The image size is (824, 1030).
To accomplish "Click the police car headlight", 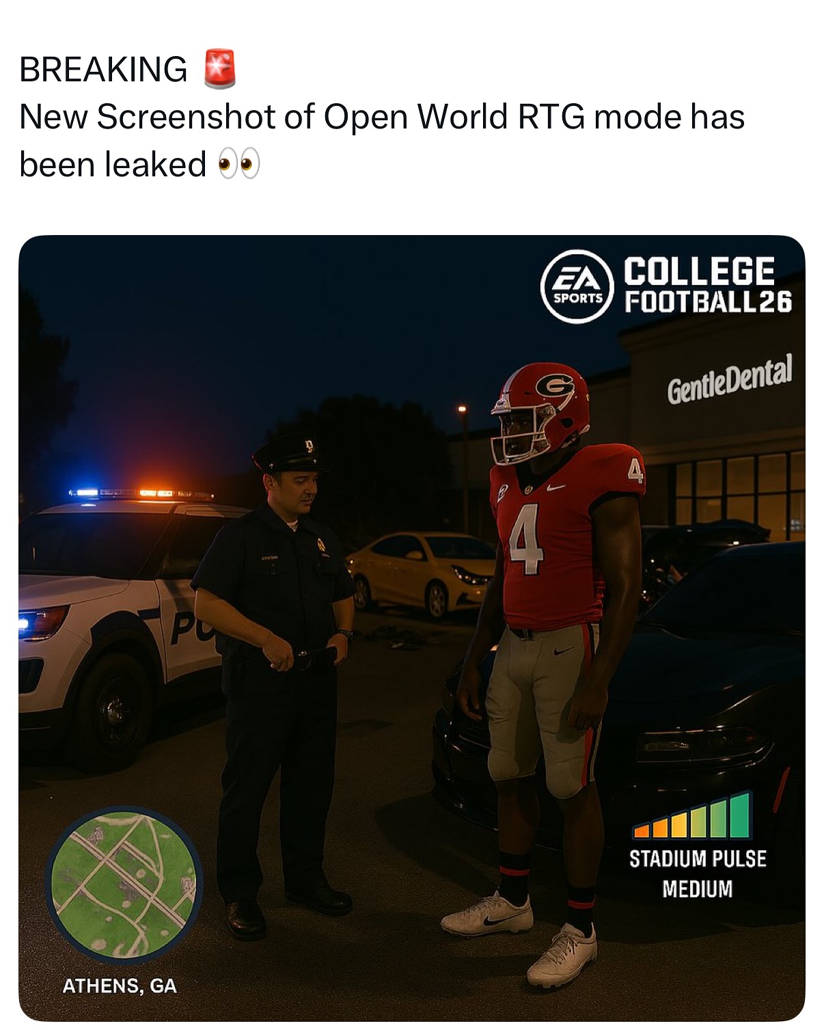I will [42, 621].
